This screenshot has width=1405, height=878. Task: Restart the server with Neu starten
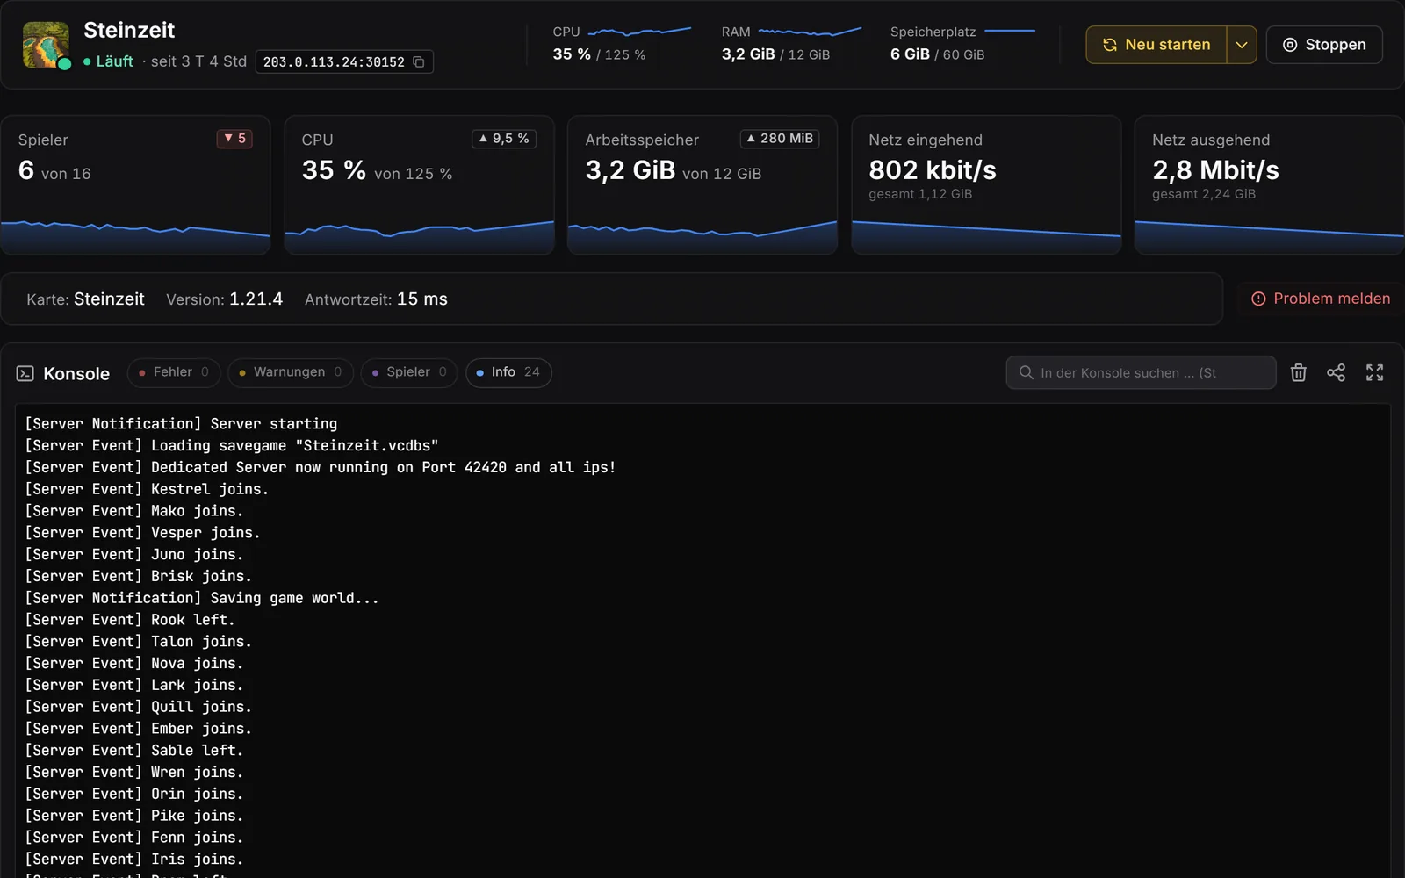coord(1156,45)
